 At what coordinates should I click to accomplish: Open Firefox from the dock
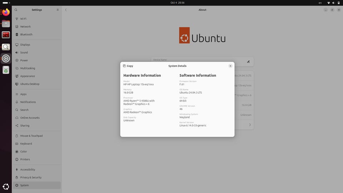click(6, 12)
